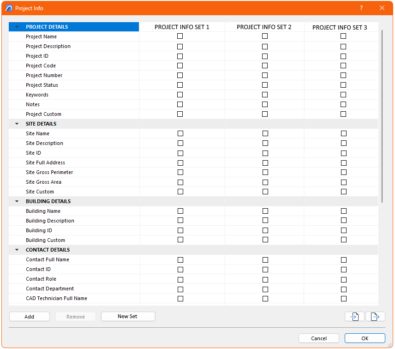Open the Help question mark in title bar
This screenshot has width=395, height=349.
(x=361, y=8)
